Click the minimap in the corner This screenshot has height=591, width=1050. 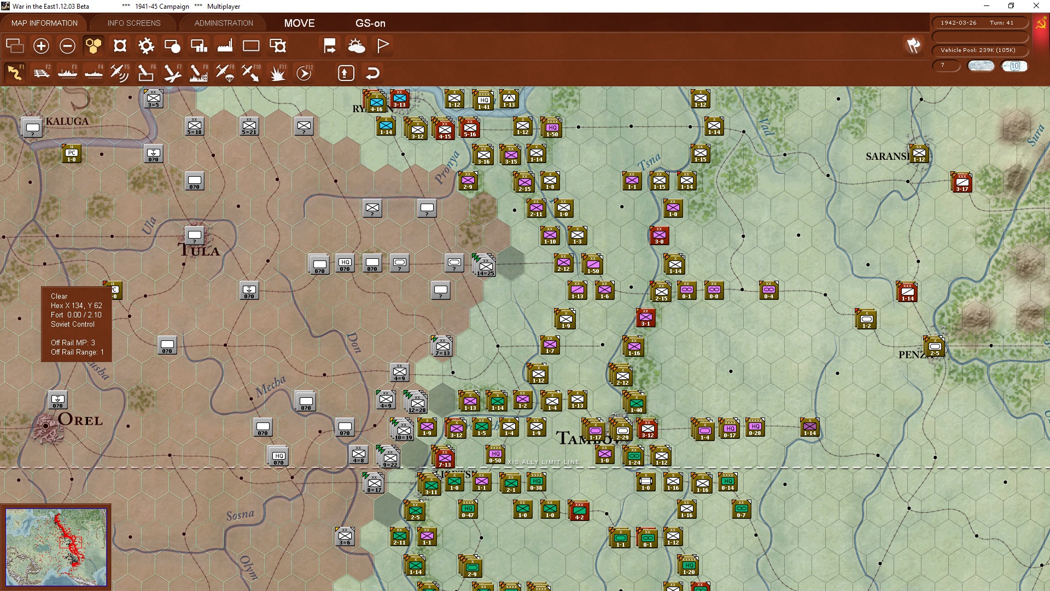56,547
